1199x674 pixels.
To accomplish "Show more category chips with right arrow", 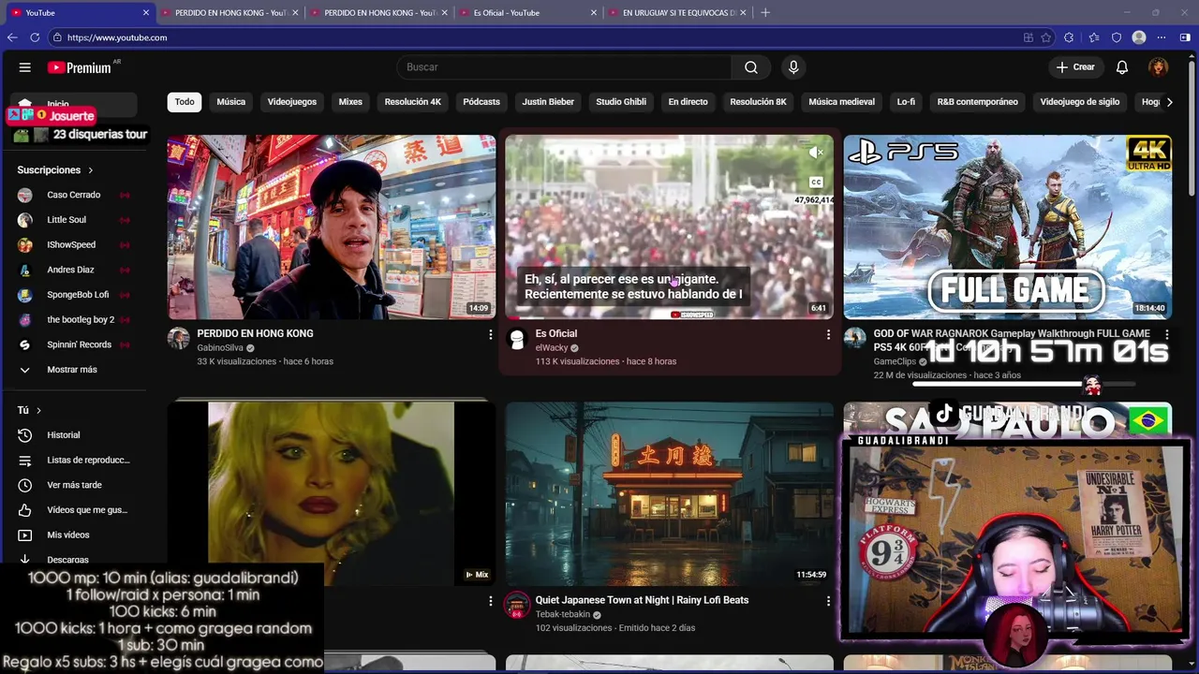I will (x=1169, y=102).
